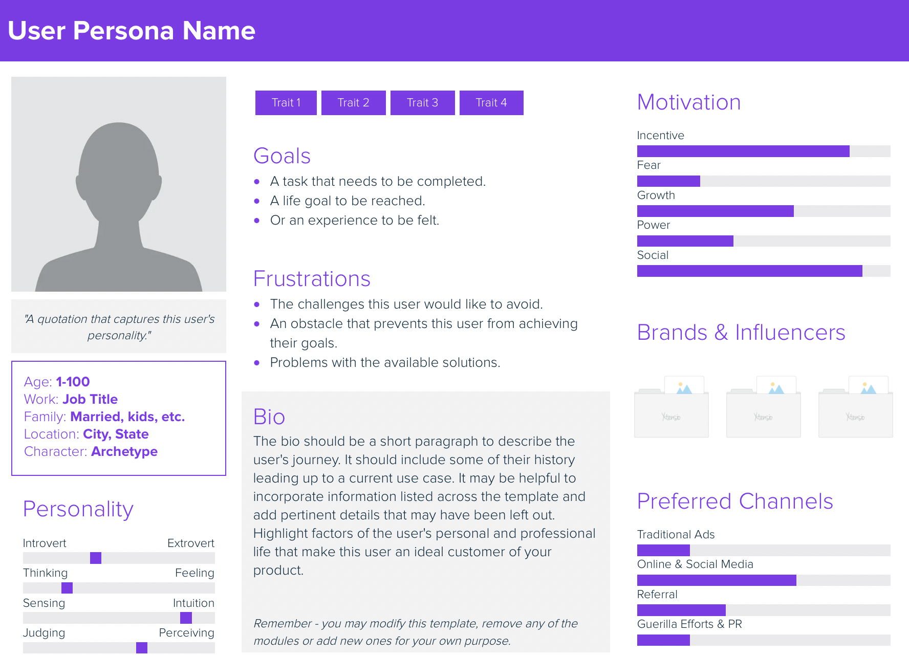Select the Trait 3 tag
909x656 pixels.
point(423,103)
